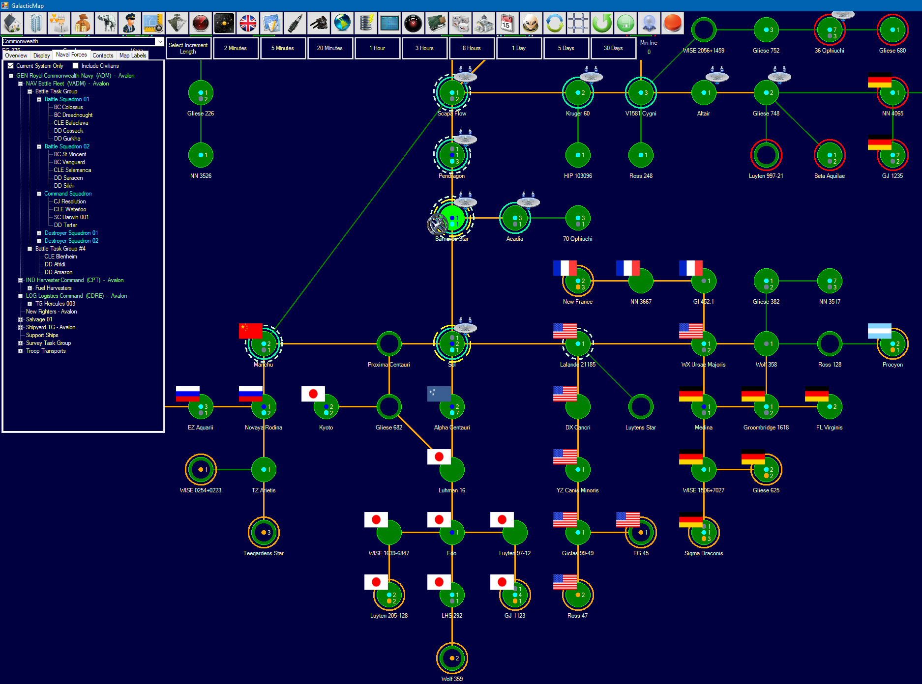Advance time by 2 Minutes
Viewport: 922px width, 684px height.
236,48
